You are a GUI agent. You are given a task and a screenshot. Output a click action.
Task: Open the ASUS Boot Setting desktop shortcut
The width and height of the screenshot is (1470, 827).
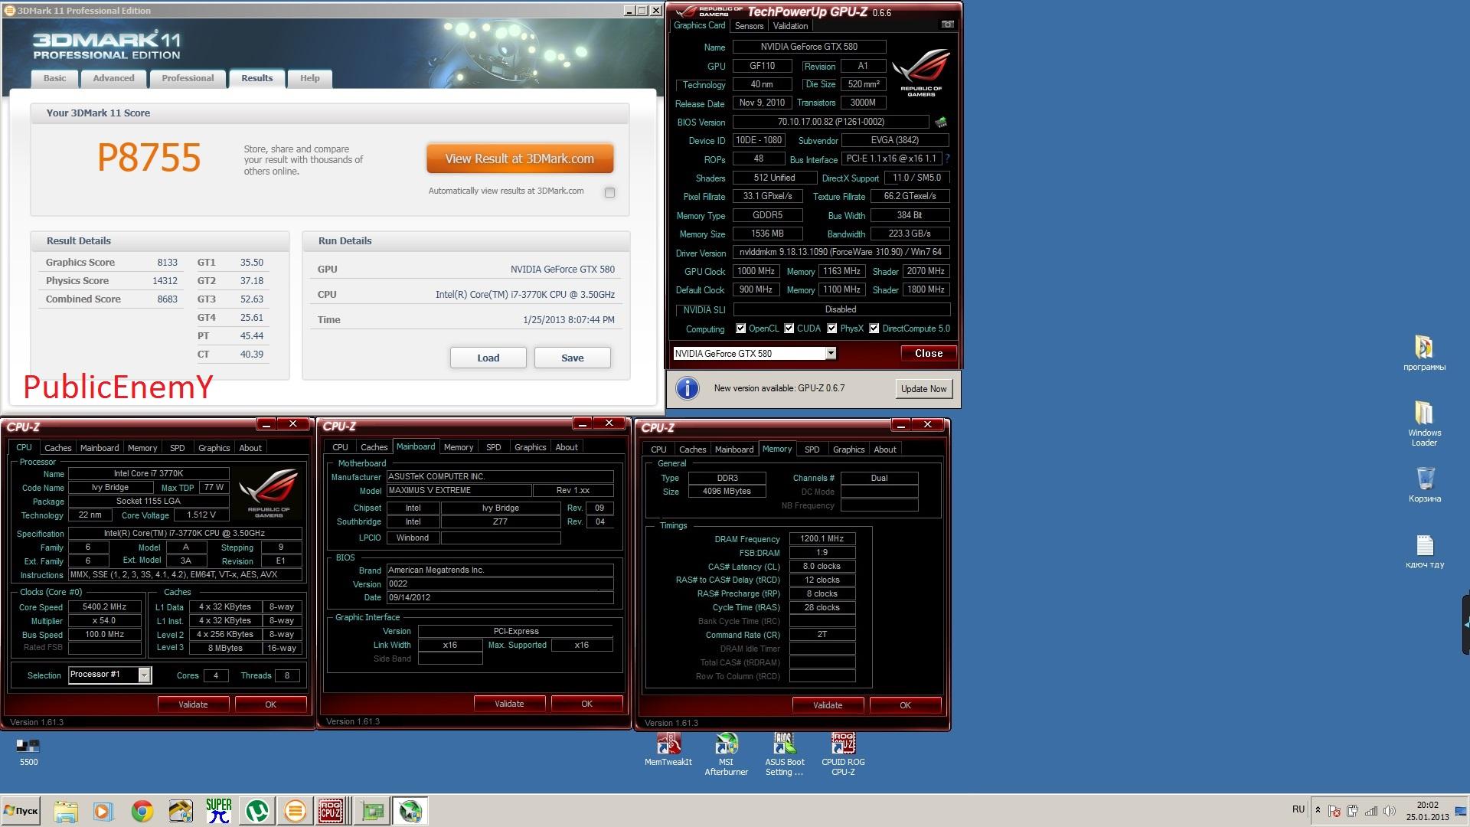tap(784, 754)
